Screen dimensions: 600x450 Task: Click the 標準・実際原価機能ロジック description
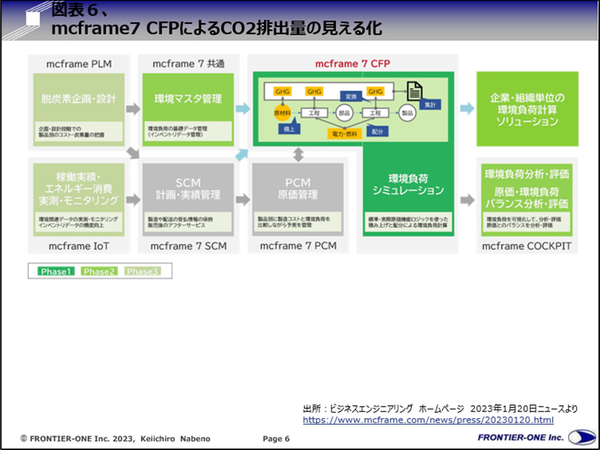[408, 222]
